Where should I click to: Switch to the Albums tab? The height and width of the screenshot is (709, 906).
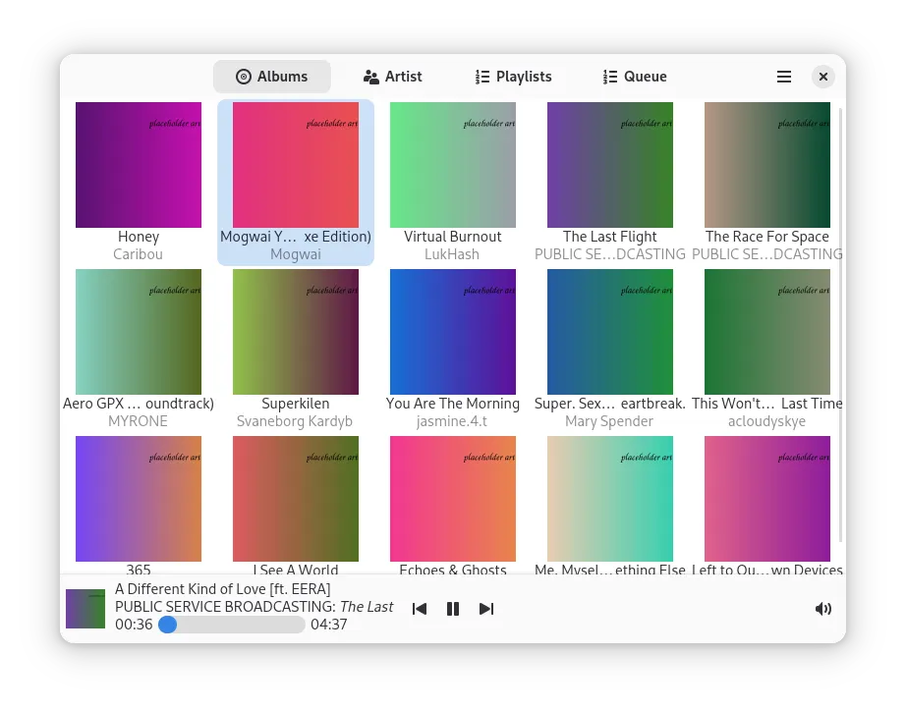272,77
